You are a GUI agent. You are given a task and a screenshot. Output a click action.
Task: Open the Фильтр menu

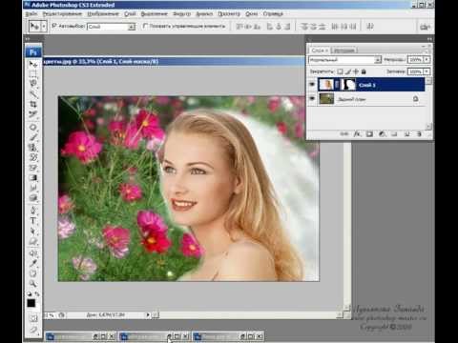181,14
